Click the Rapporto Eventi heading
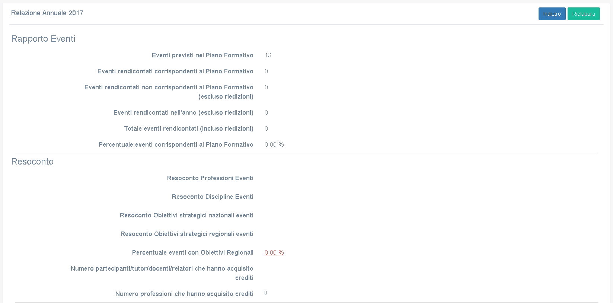 click(x=43, y=39)
